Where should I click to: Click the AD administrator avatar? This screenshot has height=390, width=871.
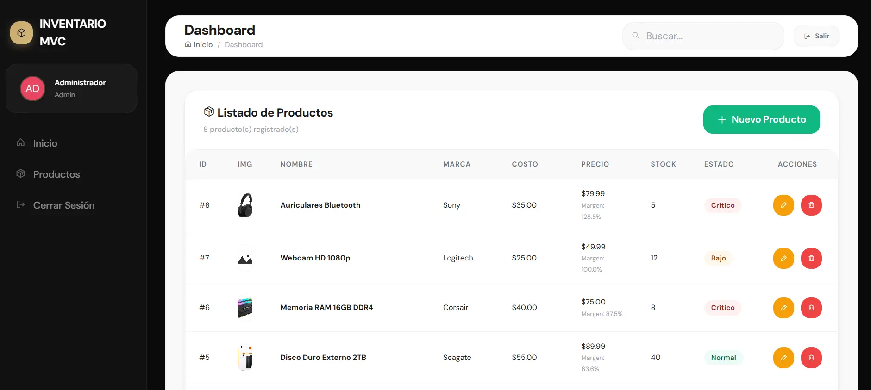coord(32,88)
